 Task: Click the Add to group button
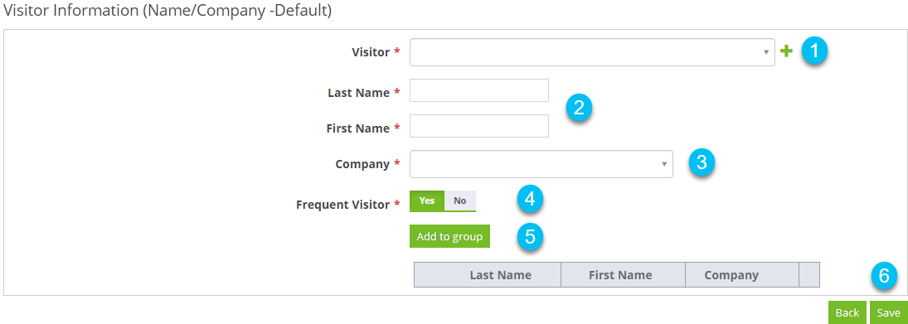click(449, 237)
